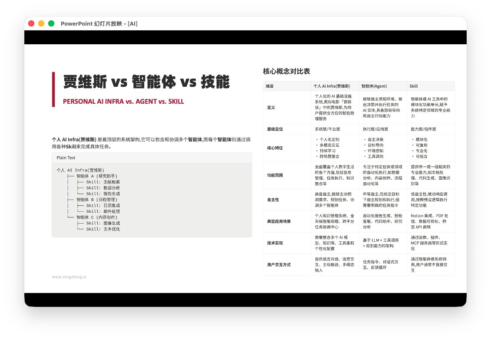491x339 pixels.
Task: Click the "核心概念对比表" table heading
Action: 286,71
